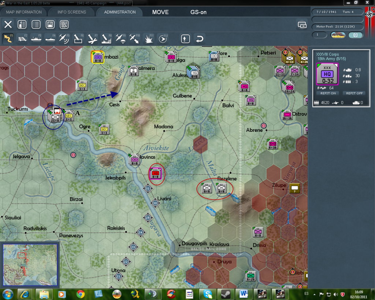Open the MAP INFORMATION tab

[24, 12]
